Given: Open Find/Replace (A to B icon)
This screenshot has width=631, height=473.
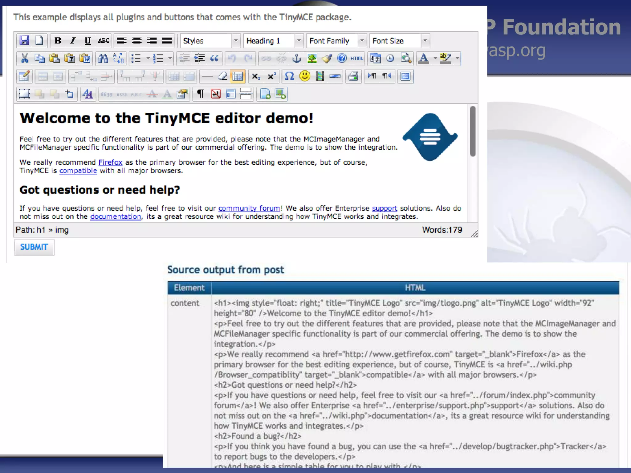Looking at the screenshot, I should click(x=118, y=58).
